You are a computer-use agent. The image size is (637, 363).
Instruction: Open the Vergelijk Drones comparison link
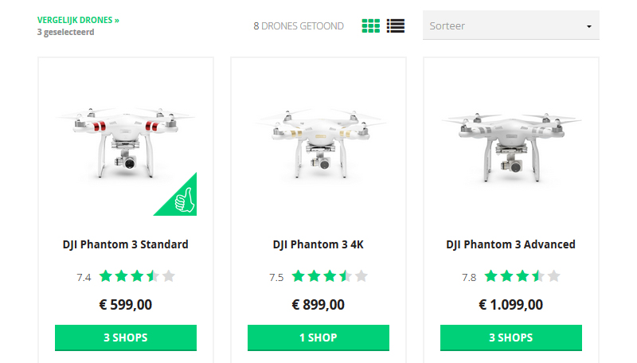(78, 20)
